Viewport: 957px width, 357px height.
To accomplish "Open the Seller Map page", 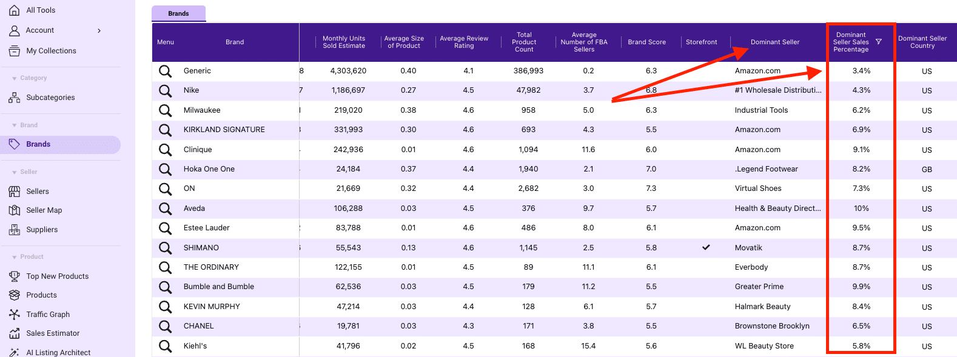I will pos(44,210).
